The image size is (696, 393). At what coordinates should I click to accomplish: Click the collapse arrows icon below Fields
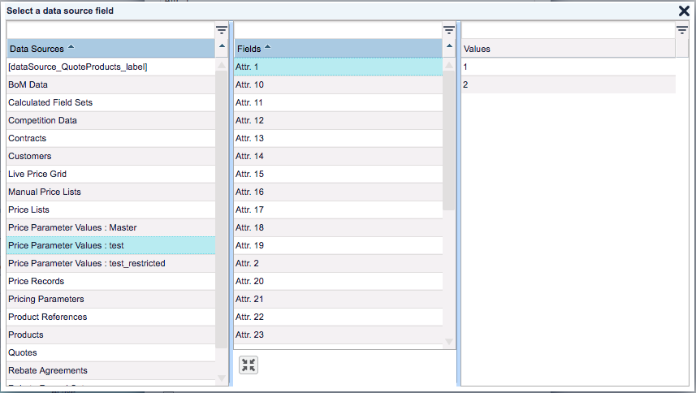249,365
